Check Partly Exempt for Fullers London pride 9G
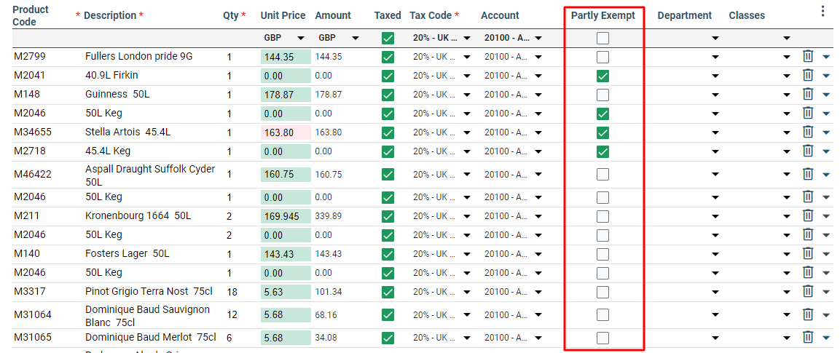This screenshot has height=353, width=840. (x=603, y=57)
